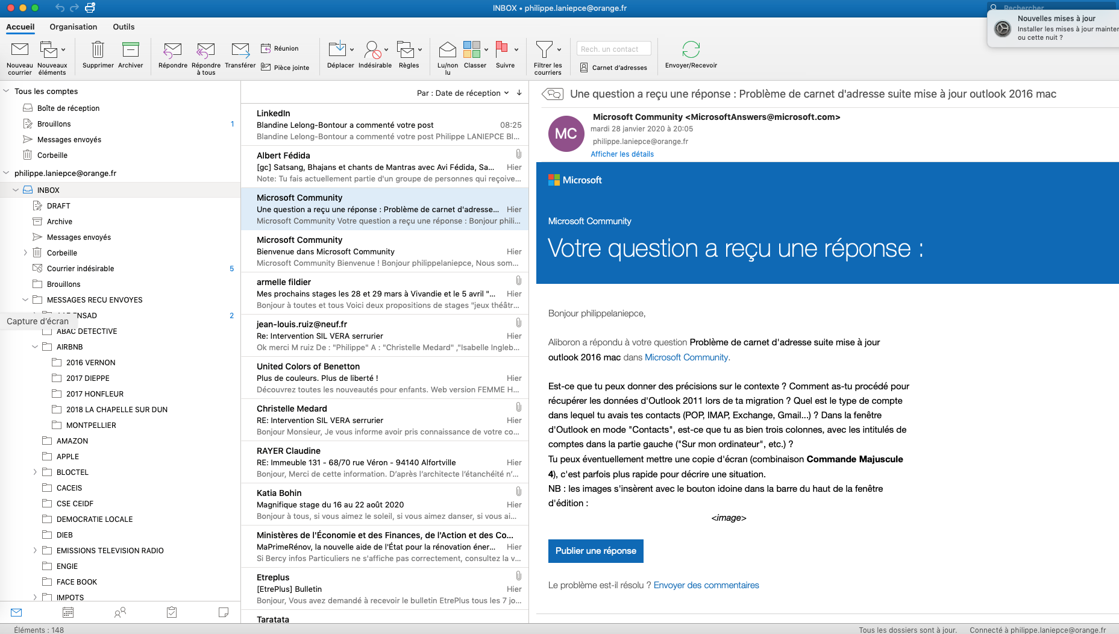The width and height of the screenshot is (1119, 634).
Task: Collapse the INBOX folder tree
Action: click(x=16, y=190)
